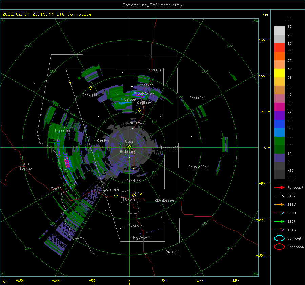Click the white 04DK arrow icon
Viewport: 305px width, 285px height.
tap(279, 196)
